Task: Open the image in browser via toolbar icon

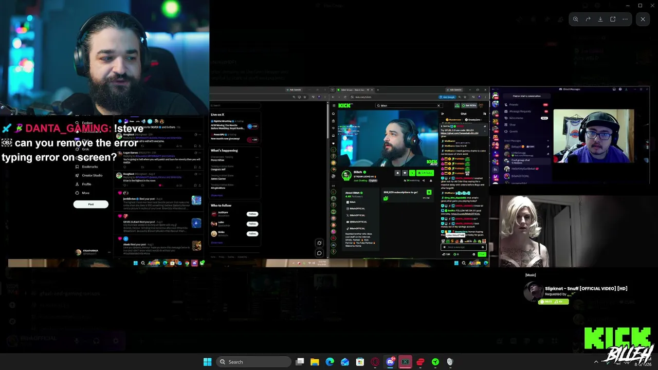Action: pos(613,20)
